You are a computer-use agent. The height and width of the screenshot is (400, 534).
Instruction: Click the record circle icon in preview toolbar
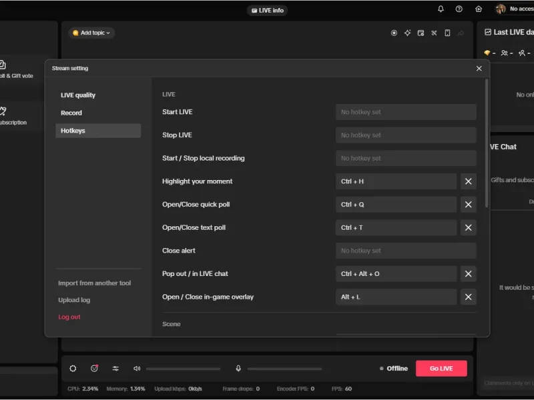pos(394,33)
